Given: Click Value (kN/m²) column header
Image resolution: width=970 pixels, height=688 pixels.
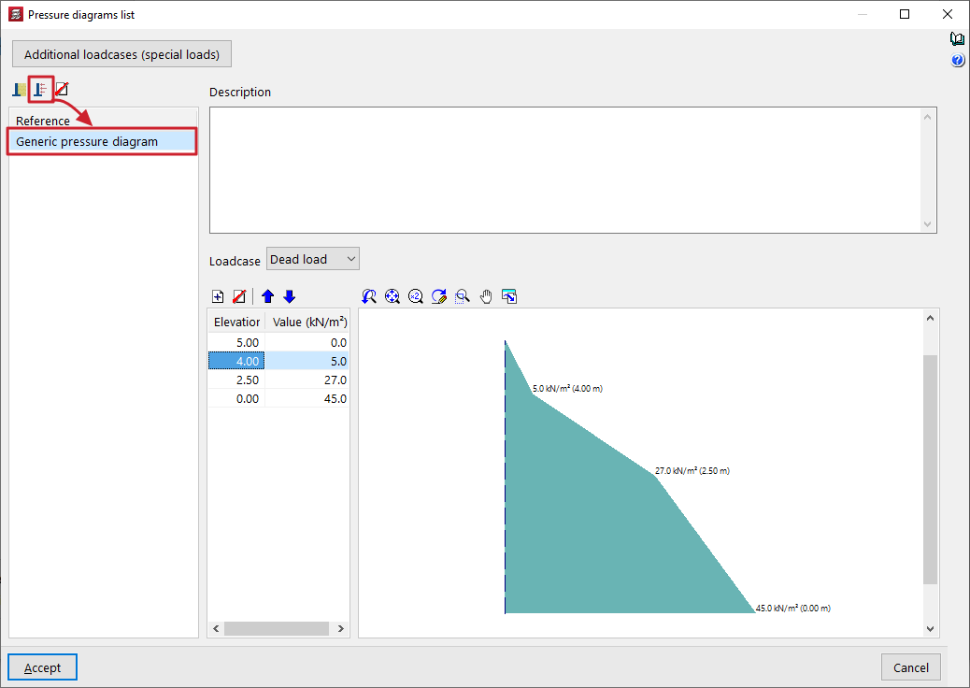Looking at the screenshot, I should pos(307,322).
